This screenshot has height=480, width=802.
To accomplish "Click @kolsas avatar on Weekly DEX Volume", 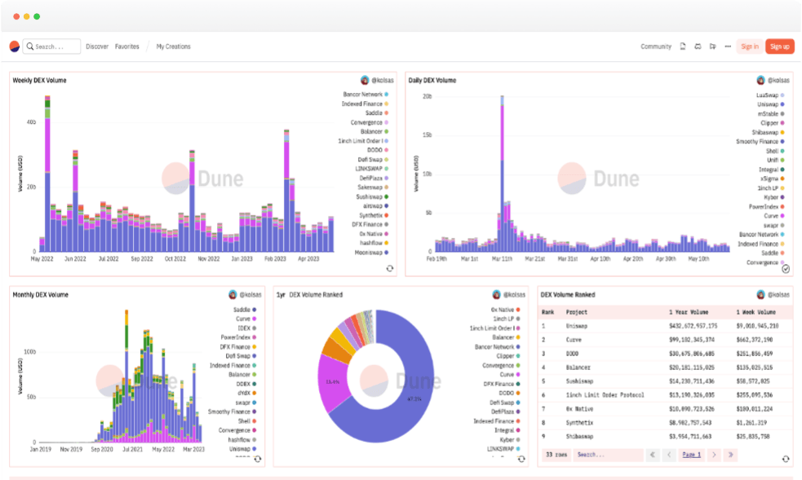I will (365, 81).
